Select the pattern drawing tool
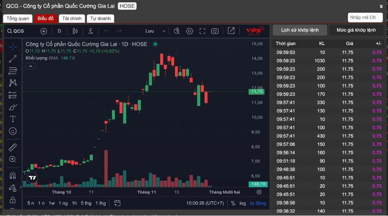The image size is (388, 216). tap(12, 82)
